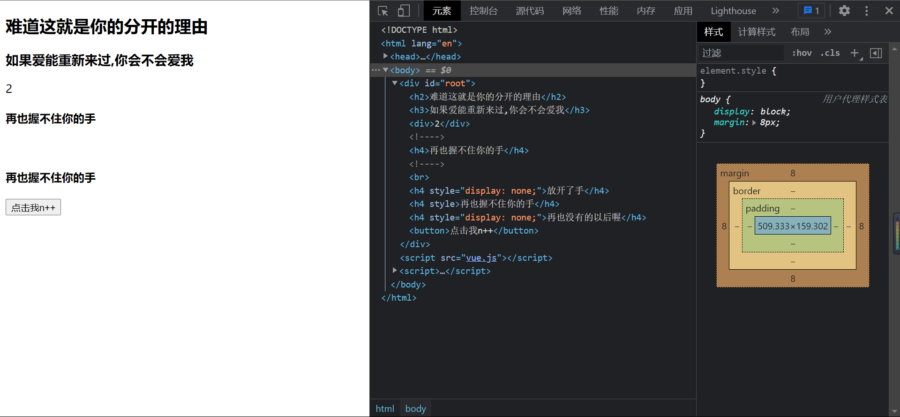The image size is (900, 417).
Task: Open the DevTools three-dot customize menu
Action: 866,11
